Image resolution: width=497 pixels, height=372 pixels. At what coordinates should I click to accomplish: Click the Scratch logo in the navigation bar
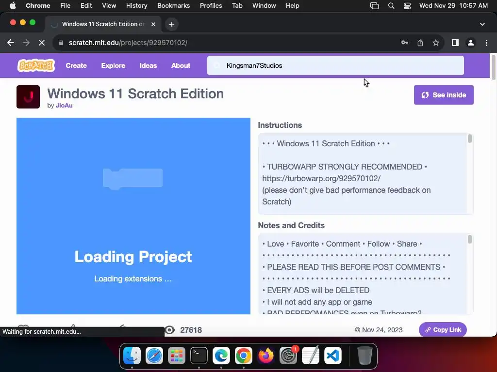[36, 65]
